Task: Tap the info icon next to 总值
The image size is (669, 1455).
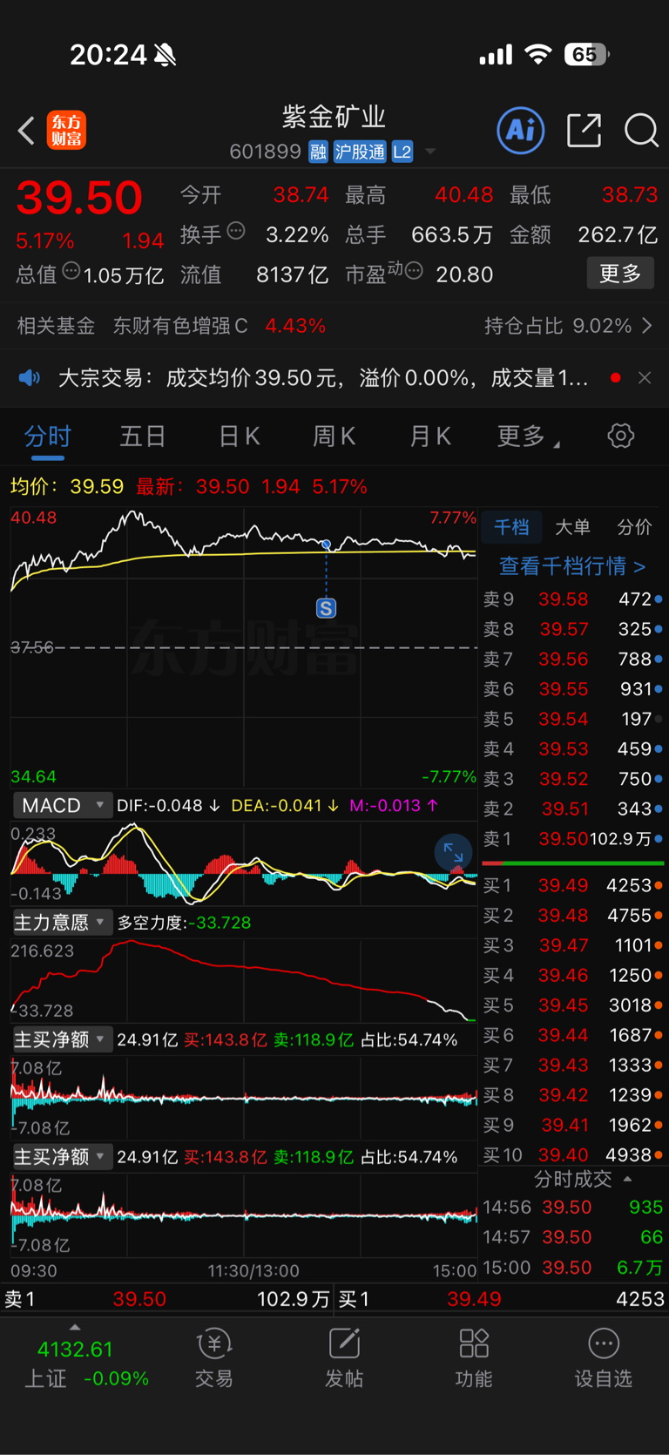Action: pyautogui.click(x=71, y=271)
